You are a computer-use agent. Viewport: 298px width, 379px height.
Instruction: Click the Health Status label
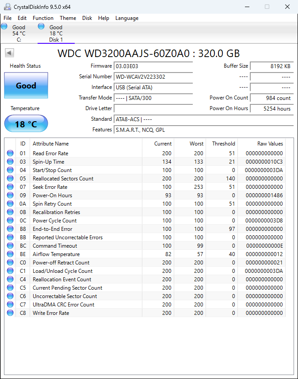coord(25,66)
